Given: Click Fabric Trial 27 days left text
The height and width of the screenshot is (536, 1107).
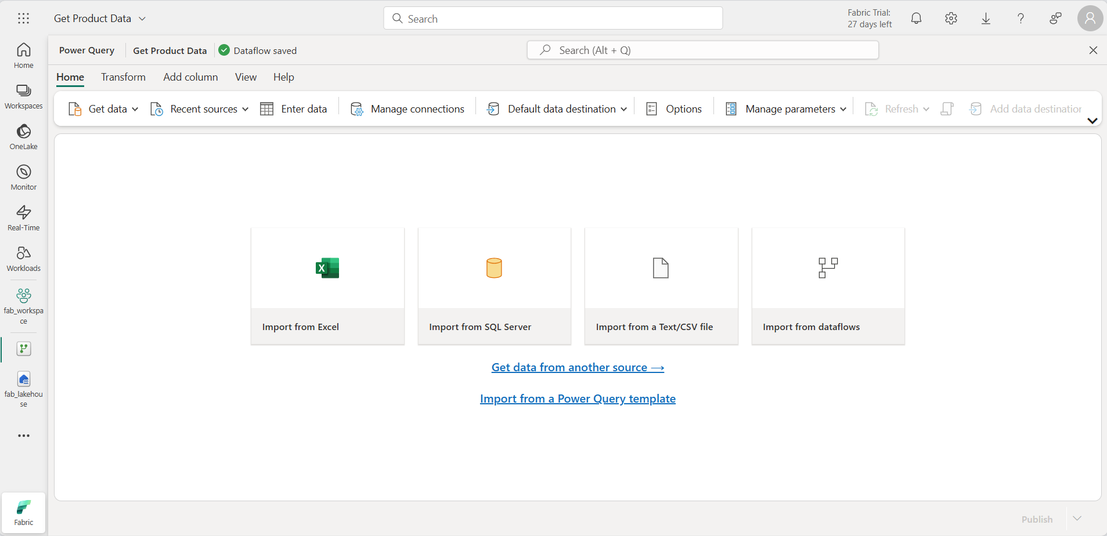Looking at the screenshot, I should pos(869,19).
